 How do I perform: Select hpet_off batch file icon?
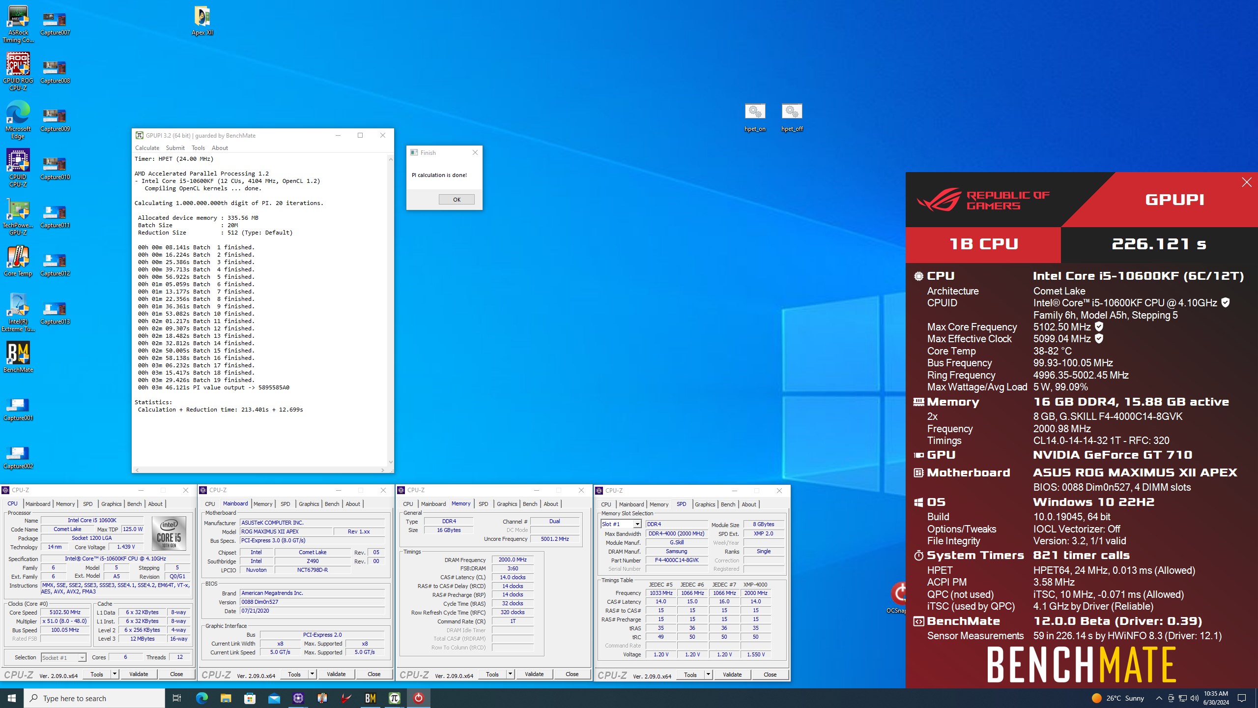coord(792,118)
